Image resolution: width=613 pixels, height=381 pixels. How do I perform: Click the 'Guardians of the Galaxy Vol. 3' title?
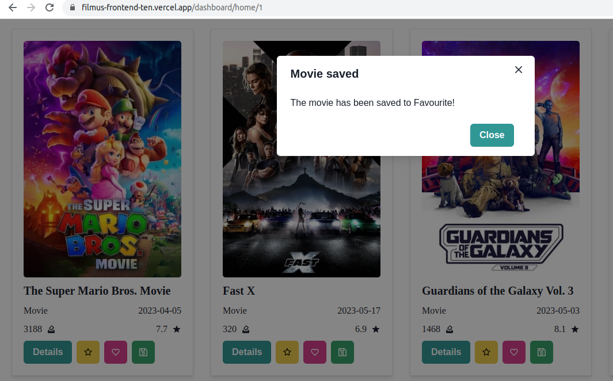tap(498, 291)
